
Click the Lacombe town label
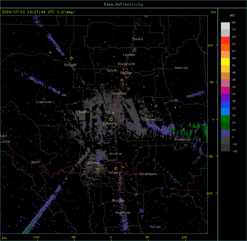point(129,55)
